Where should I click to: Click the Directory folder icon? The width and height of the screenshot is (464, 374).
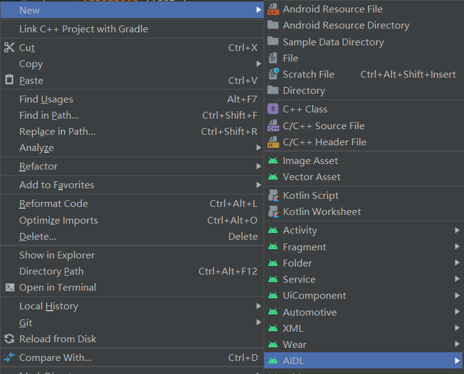pos(273,90)
